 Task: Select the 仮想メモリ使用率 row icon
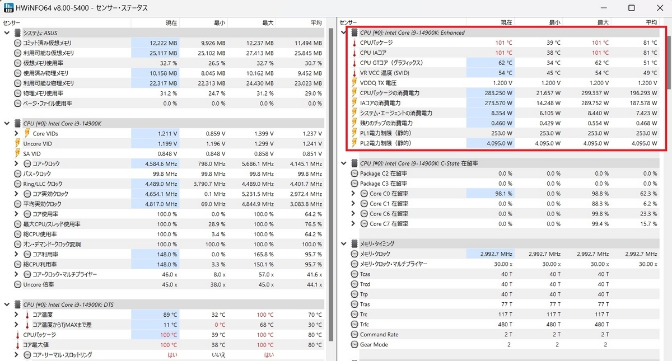pos(18,63)
